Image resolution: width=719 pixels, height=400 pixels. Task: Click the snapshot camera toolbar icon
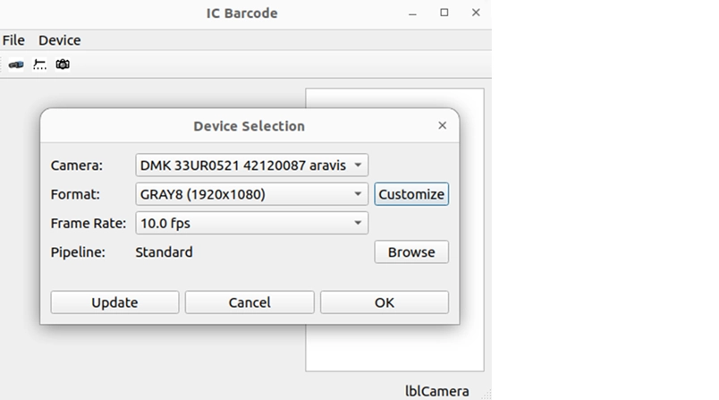coord(63,64)
